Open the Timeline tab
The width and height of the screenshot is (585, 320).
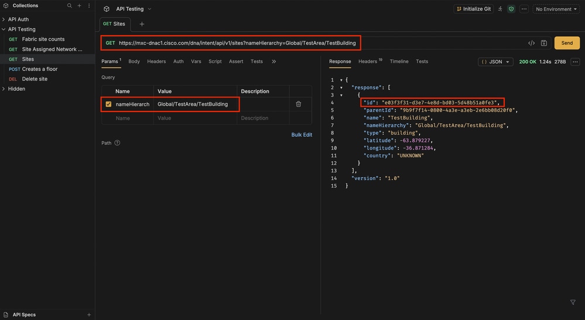click(x=399, y=61)
